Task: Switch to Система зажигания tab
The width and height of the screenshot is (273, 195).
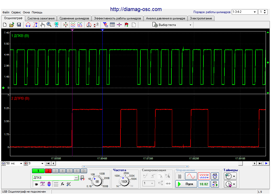Action: (41, 18)
